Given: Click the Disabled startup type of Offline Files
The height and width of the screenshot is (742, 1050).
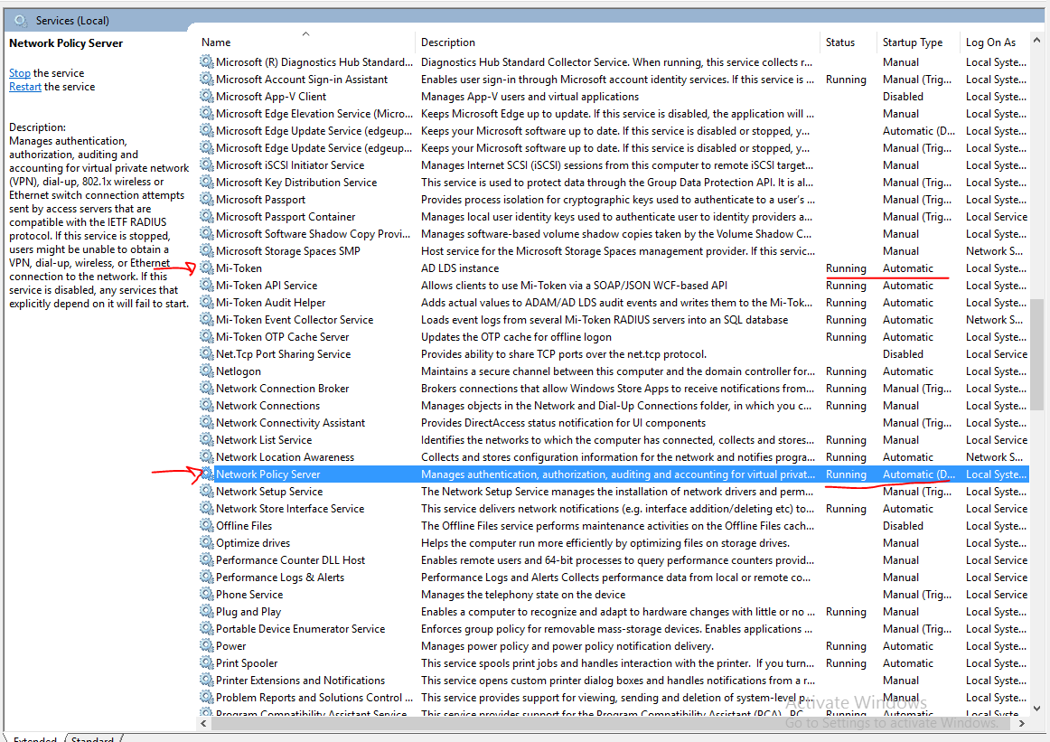Looking at the screenshot, I should pos(903,526).
